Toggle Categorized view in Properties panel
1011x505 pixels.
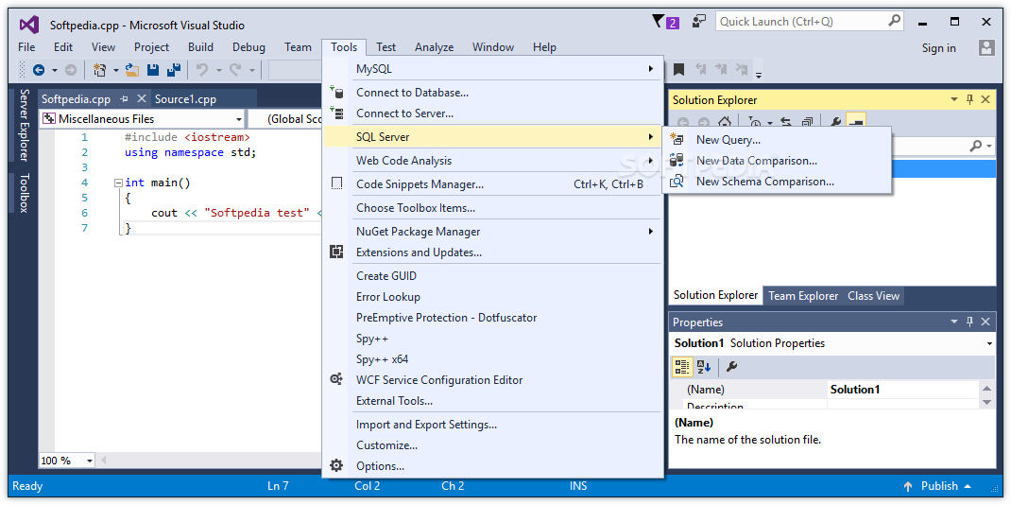681,366
